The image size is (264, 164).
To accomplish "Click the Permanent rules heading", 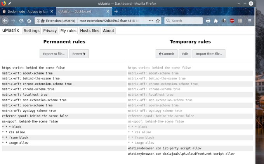I will (x=64, y=41).
